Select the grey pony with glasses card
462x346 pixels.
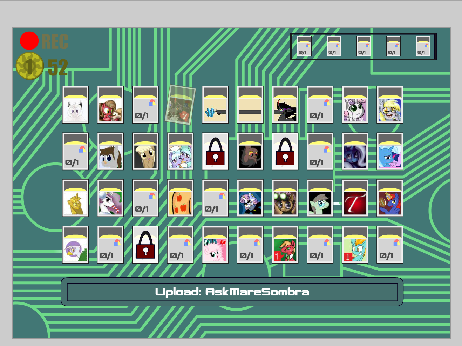[x=390, y=105]
